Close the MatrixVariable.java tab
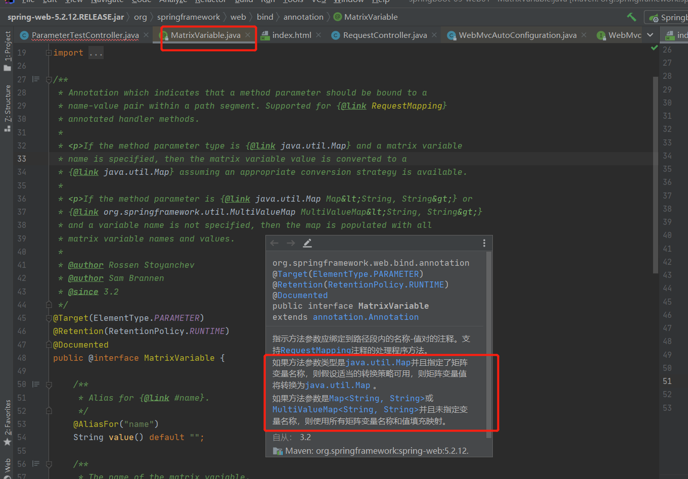This screenshot has width=688, height=479. (x=248, y=35)
